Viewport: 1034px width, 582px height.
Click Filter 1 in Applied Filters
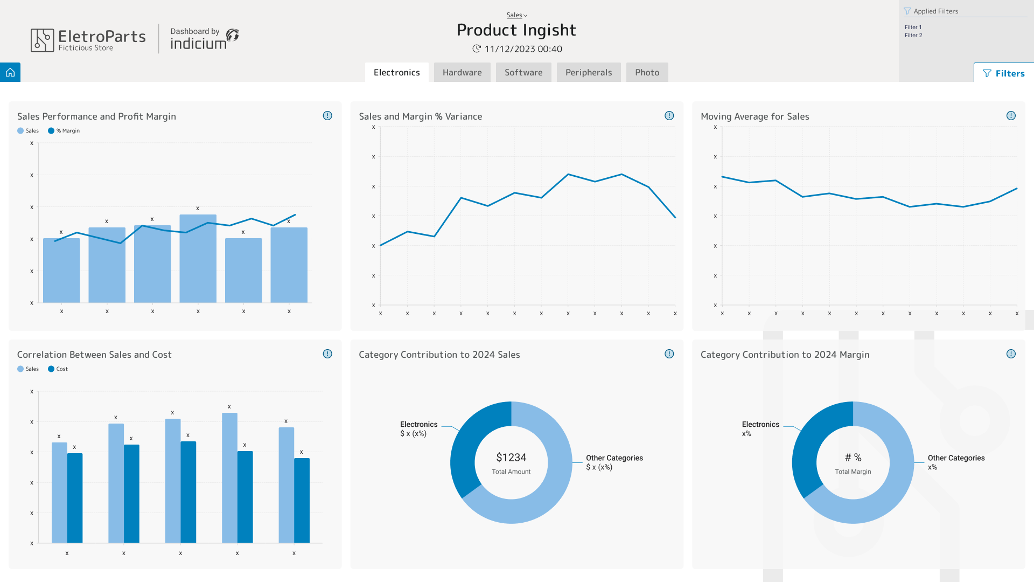click(913, 27)
